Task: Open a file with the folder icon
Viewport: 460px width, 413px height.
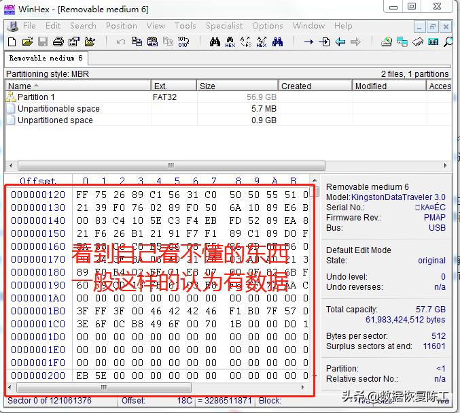Action: pyautogui.click(x=27, y=42)
